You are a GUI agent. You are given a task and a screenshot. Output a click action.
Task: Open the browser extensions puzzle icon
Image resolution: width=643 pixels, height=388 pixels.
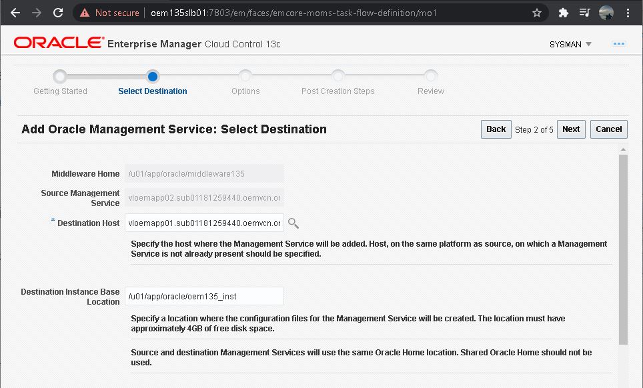coord(563,12)
